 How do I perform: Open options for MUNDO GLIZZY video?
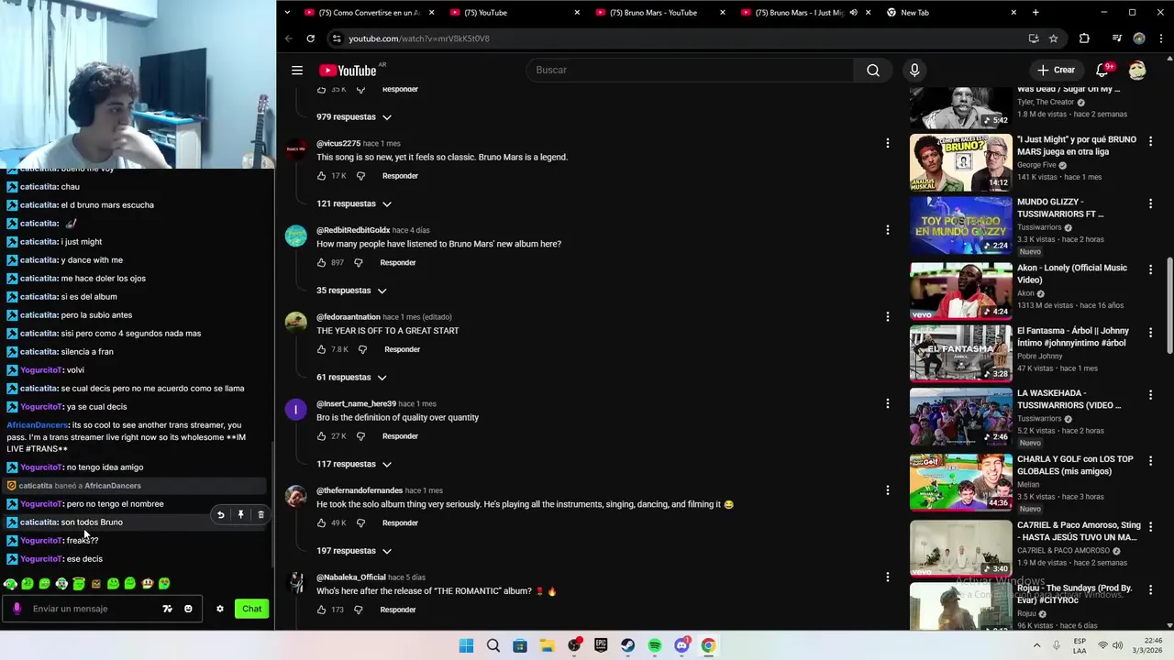click(x=1150, y=203)
